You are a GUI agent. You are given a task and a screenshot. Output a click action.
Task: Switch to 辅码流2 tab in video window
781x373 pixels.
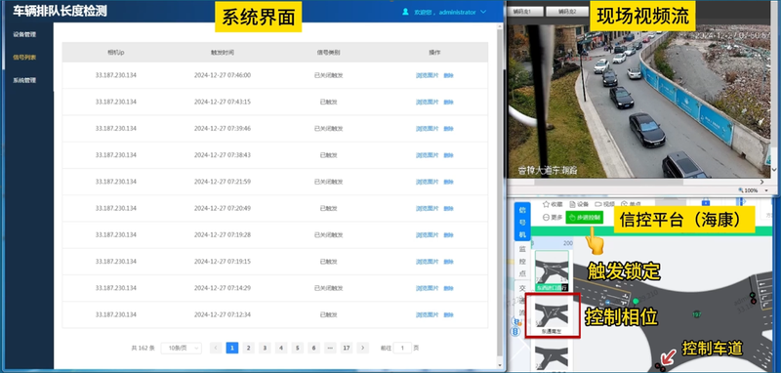tap(567, 12)
